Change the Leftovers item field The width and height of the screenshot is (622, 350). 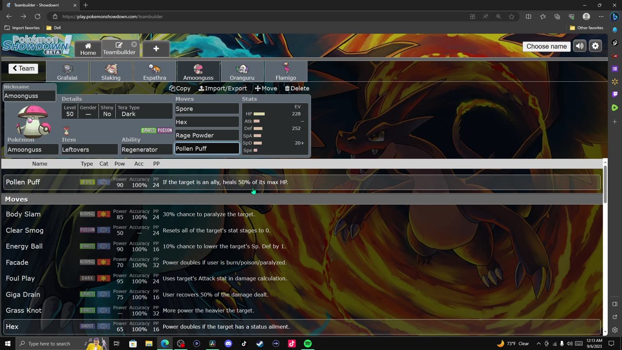coord(89,150)
